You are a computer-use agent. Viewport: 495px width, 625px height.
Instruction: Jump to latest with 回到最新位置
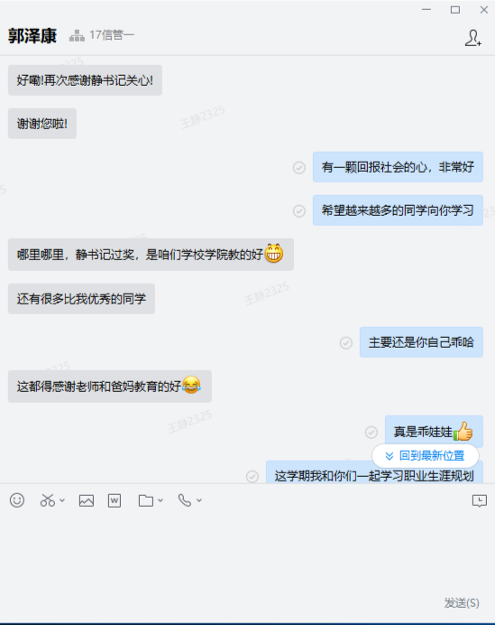pos(426,455)
